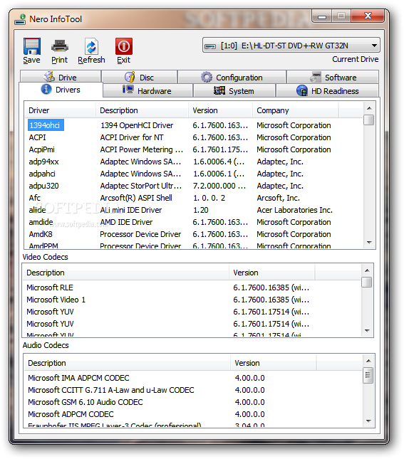
Task: Open the System tab
Action: pos(234,90)
